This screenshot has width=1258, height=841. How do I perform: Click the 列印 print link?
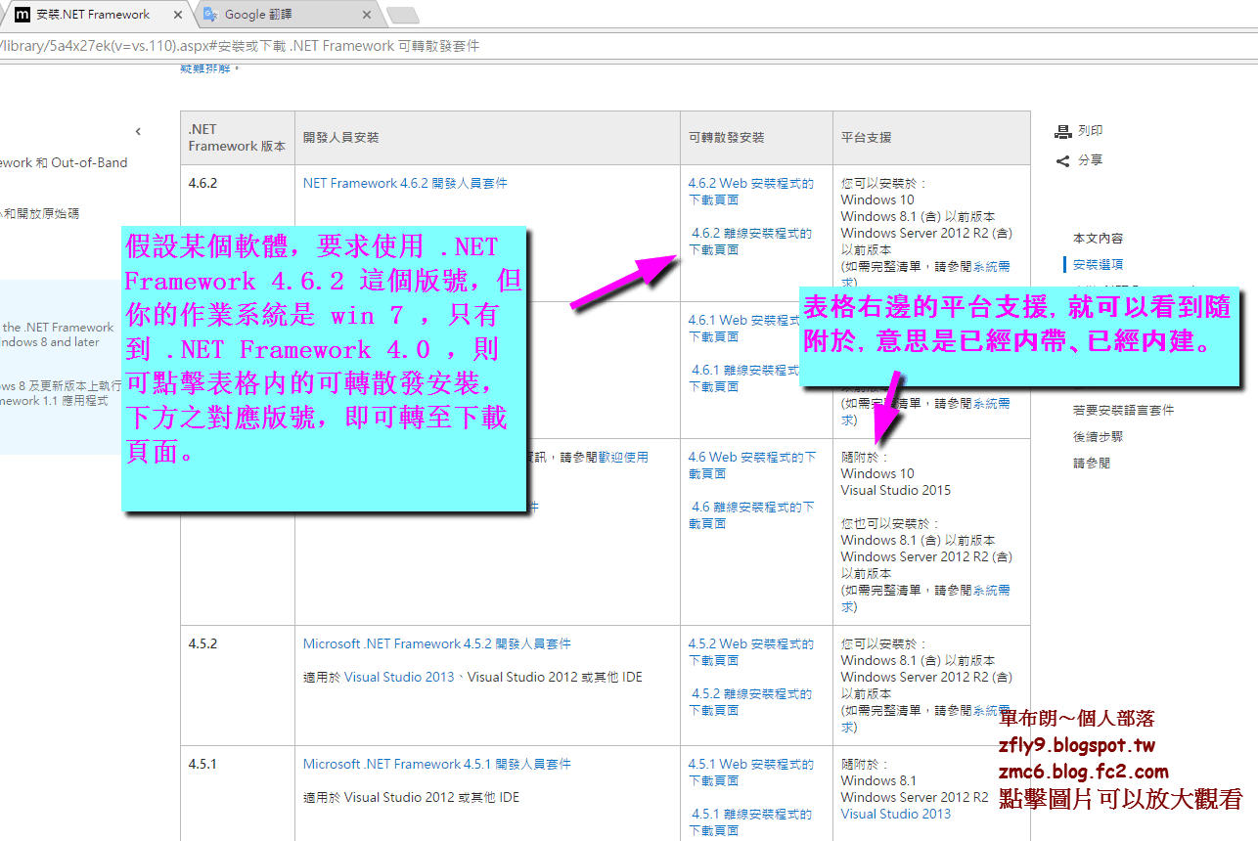point(1090,131)
